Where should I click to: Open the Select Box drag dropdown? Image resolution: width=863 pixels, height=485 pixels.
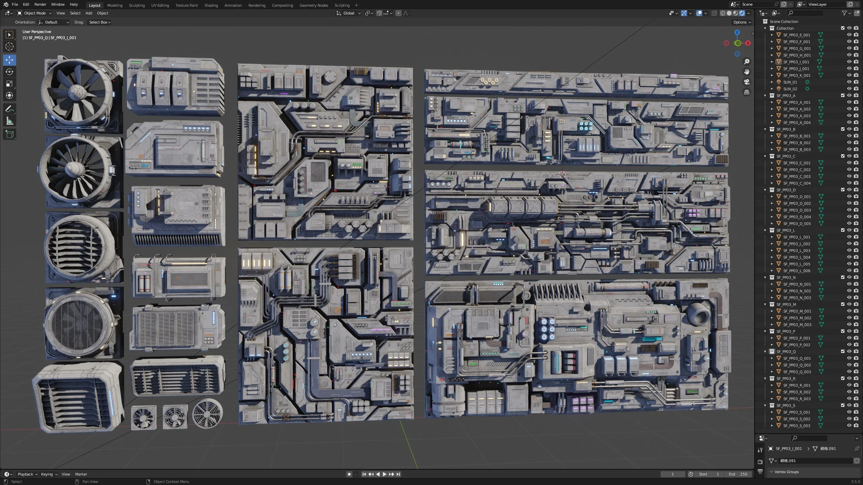tap(99, 22)
